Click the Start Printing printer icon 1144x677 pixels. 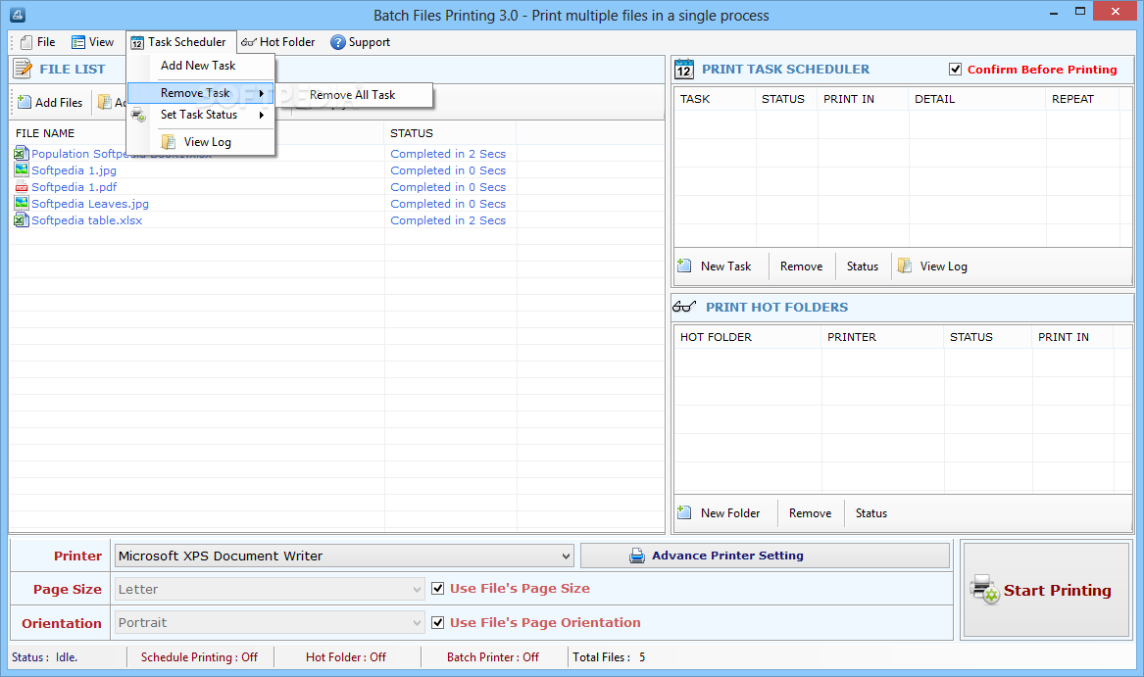coord(985,590)
